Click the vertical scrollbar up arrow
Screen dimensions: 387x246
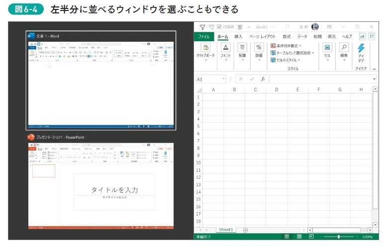(376, 89)
